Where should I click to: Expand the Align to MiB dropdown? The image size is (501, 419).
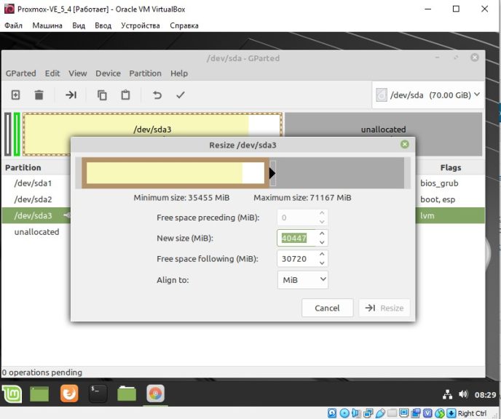click(303, 280)
